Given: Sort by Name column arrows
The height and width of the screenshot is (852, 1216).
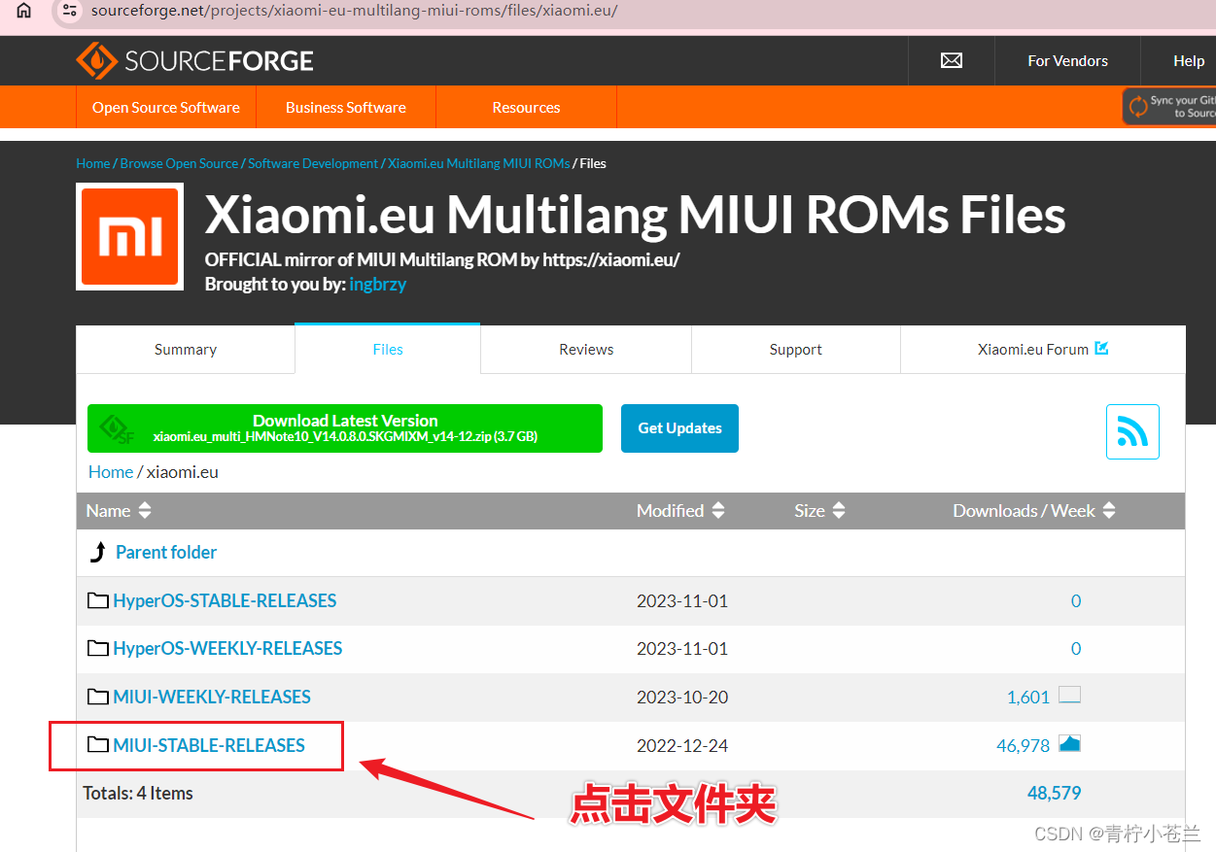Looking at the screenshot, I should pos(145,510).
